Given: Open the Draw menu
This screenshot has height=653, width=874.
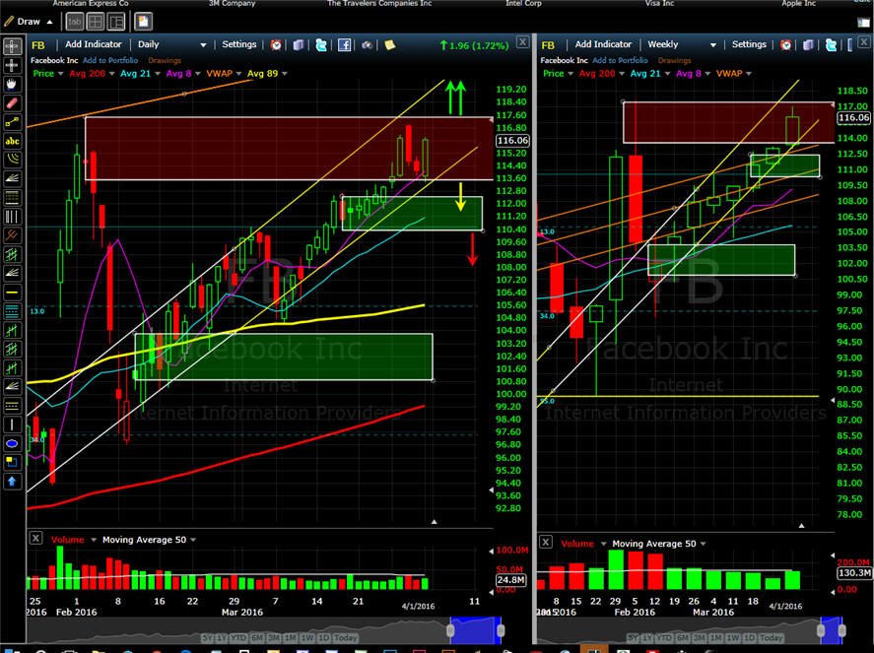Looking at the screenshot, I should click(x=29, y=22).
